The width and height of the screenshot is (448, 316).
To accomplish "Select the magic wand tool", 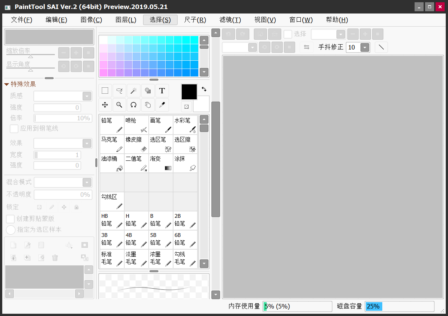I will [133, 91].
